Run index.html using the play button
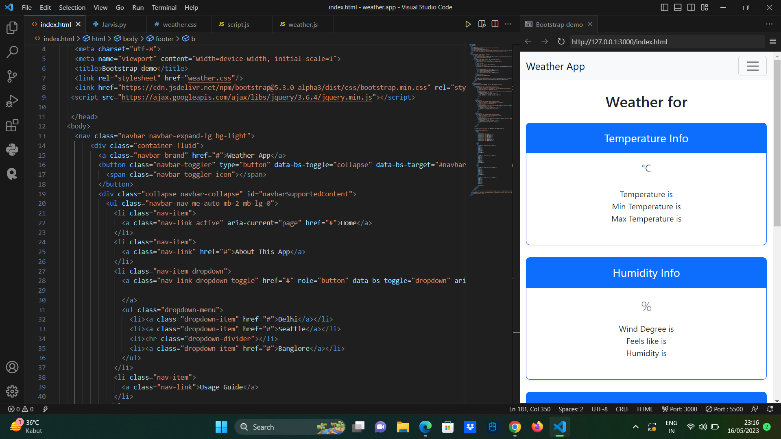This screenshot has width=781, height=439. [468, 24]
